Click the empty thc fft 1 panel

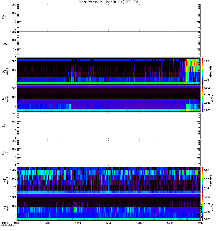pos(108,126)
